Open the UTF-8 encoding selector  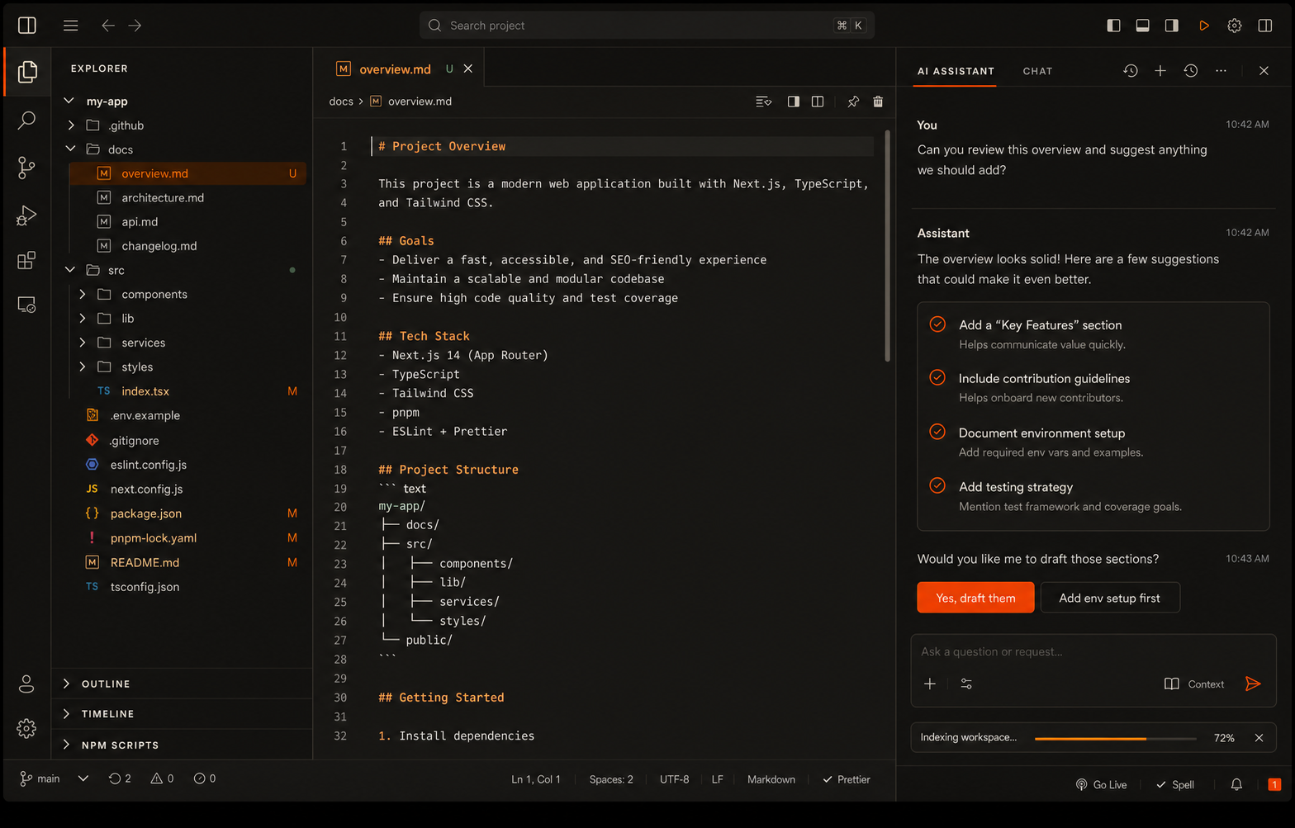click(x=674, y=779)
